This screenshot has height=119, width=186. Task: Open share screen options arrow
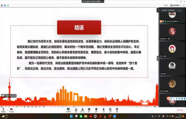(72, 110)
